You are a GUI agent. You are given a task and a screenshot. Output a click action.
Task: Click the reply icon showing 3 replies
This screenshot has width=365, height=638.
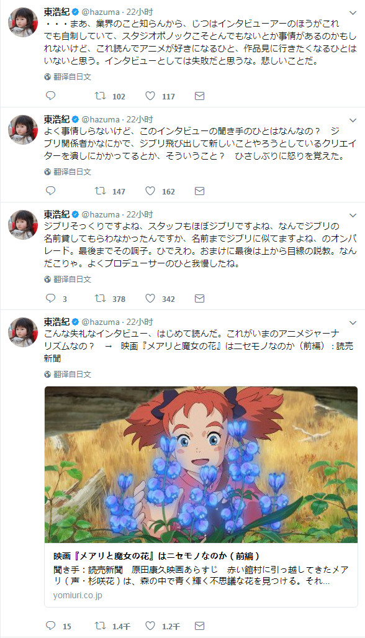51,298
